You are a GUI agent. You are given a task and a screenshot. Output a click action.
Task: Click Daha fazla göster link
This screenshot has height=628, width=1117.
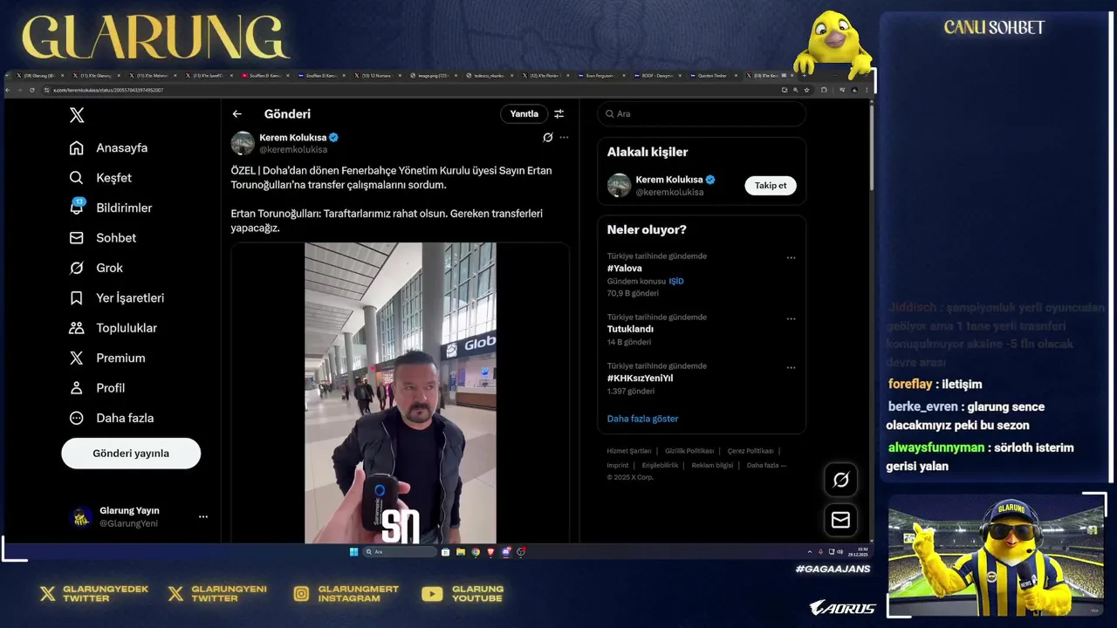coord(643,419)
